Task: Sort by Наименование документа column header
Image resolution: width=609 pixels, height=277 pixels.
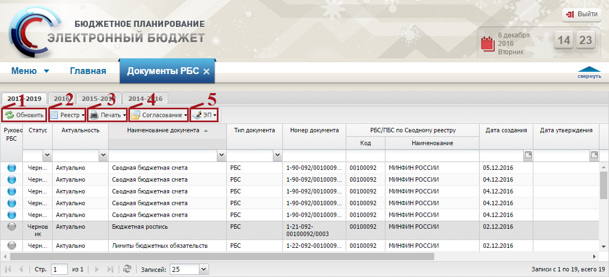Action: pyautogui.click(x=163, y=130)
